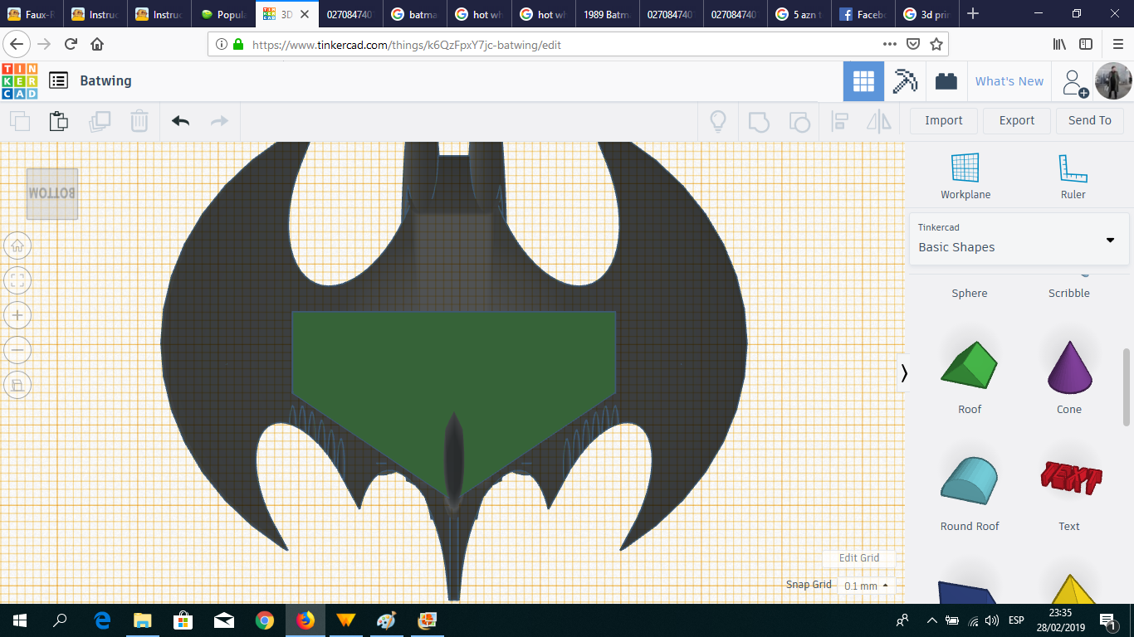Show hidden system tray icons
The image size is (1134, 637).
click(x=931, y=620)
